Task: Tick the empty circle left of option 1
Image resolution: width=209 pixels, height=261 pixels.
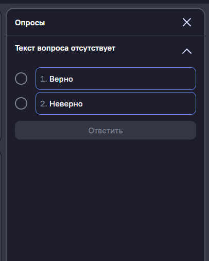Action: point(21,79)
